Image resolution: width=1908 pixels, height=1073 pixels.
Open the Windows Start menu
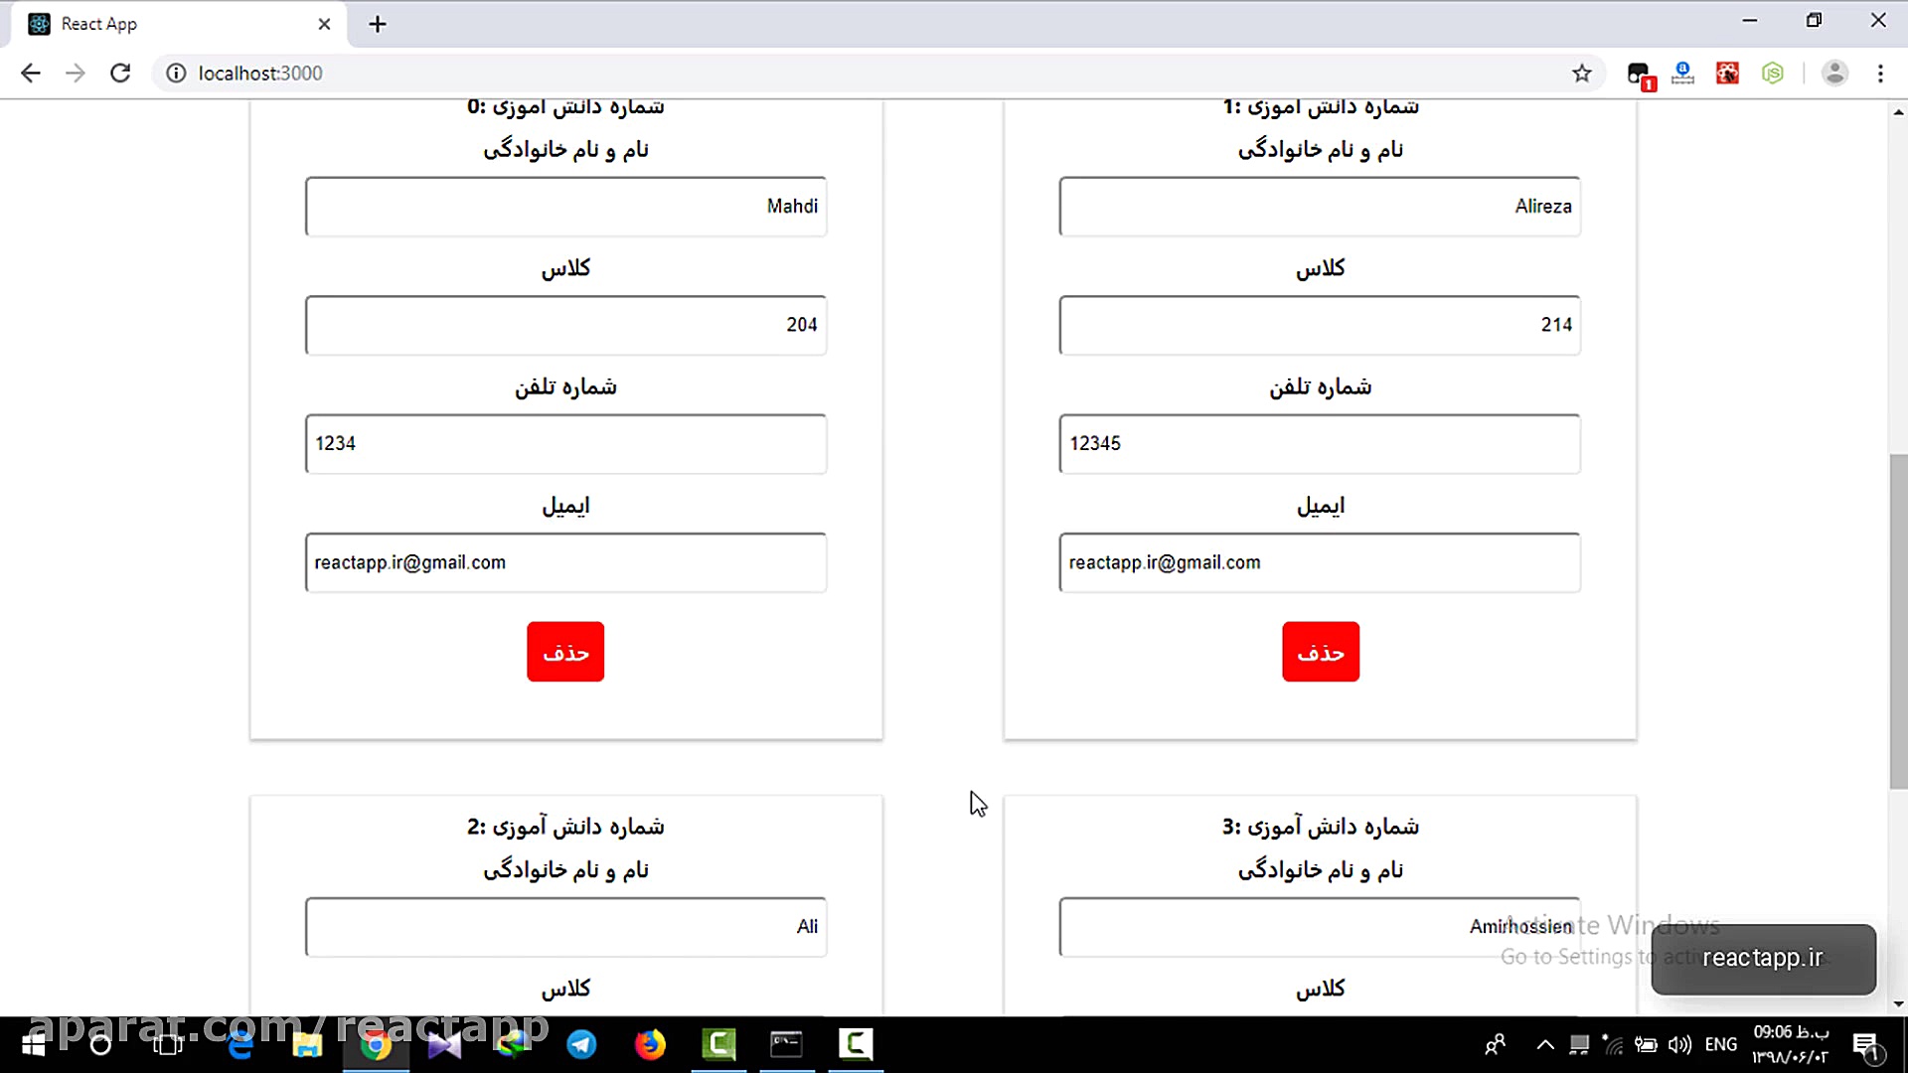[33, 1045]
